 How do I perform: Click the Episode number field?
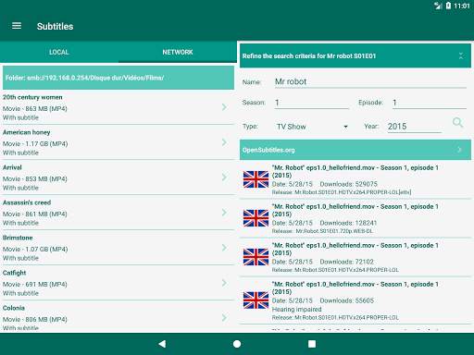(x=429, y=103)
